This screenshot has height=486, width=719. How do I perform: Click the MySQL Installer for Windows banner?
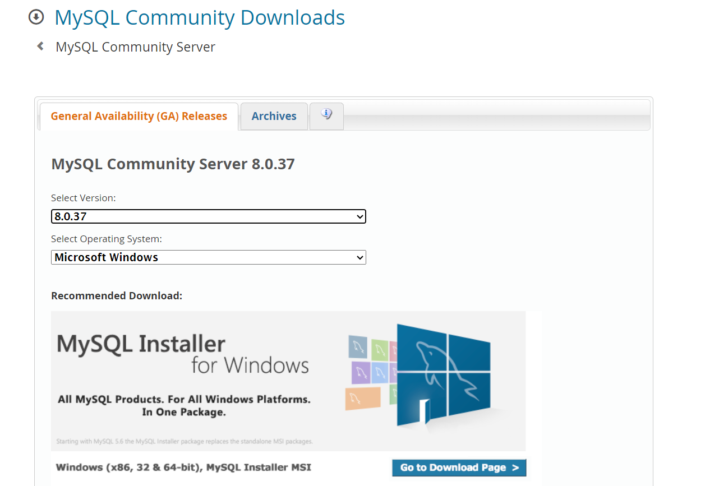[x=288, y=381]
